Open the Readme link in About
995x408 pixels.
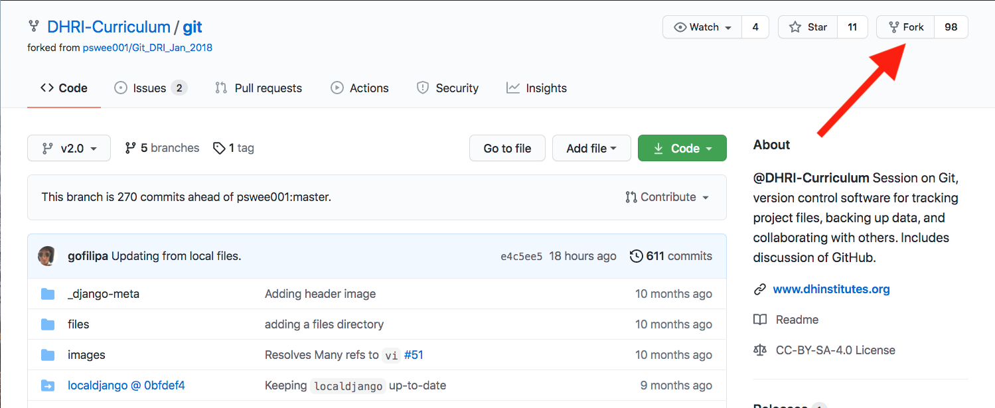797,320
